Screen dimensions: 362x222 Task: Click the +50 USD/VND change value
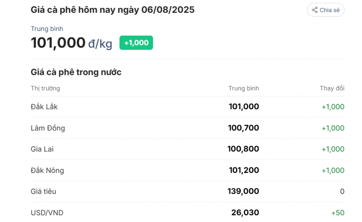338,213
